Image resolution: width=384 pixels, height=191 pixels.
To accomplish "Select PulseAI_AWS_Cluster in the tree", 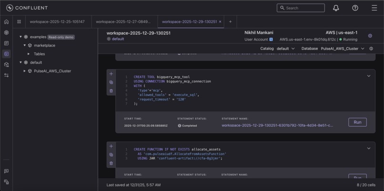I will coord(52,71).
